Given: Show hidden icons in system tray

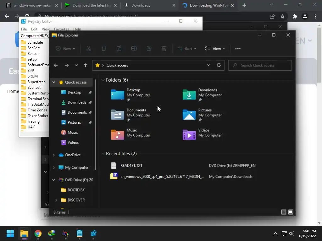Looking at the screenshot, I should tap(275, 233).
